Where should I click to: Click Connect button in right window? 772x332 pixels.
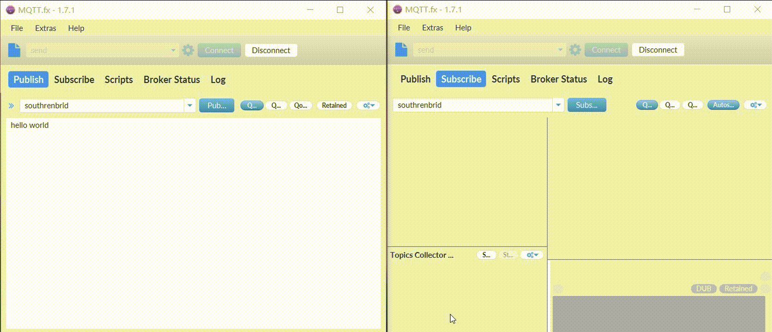(606, 50)
